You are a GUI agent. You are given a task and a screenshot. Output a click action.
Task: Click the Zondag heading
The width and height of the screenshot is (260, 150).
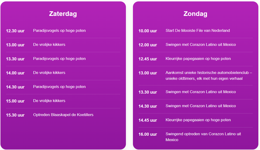195,14
